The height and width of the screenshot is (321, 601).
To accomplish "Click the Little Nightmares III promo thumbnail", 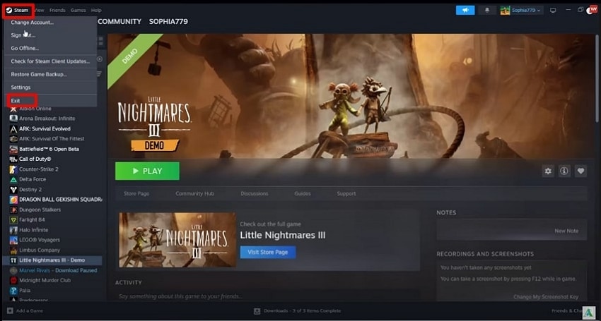I will tap(177, 240).
